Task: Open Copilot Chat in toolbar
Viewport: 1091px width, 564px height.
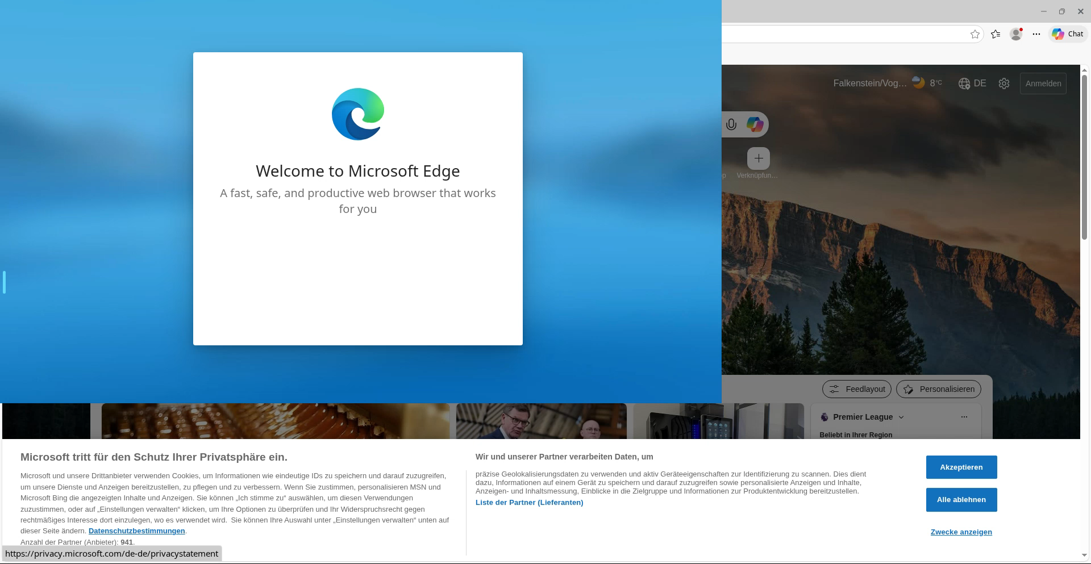Action: coord(1068,34)
